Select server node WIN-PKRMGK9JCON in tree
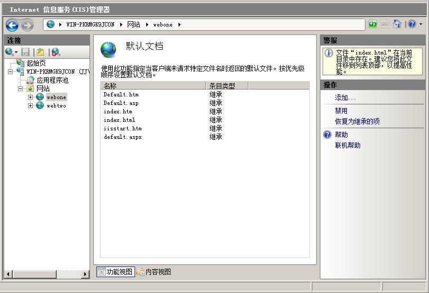The width and height of the screenshot is (429, 293). [x=58, y=72]
